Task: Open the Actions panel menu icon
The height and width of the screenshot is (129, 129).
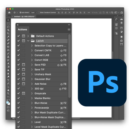Action: click(69, 30)
